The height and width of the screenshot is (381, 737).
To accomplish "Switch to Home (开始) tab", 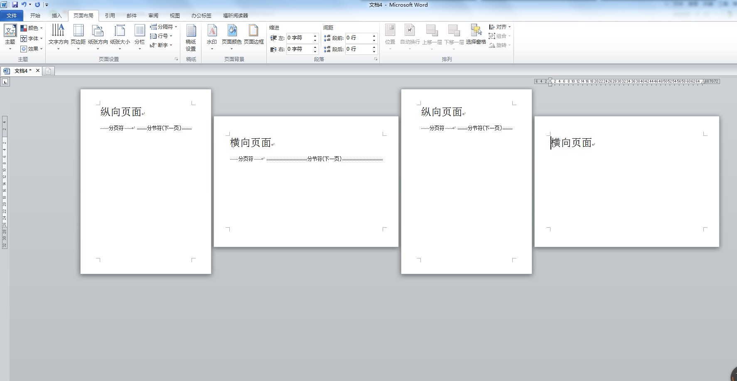I will click(35, 15).
